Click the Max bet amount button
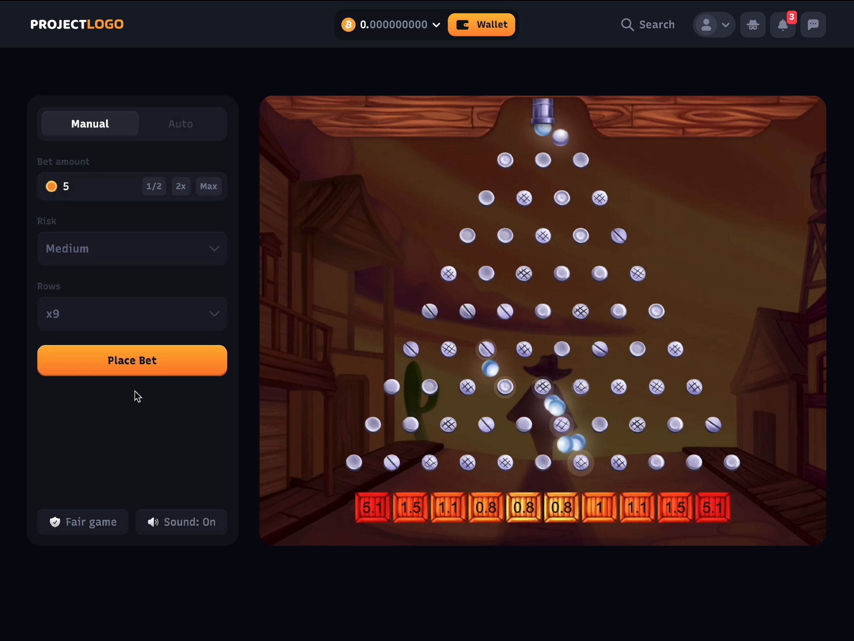Viewport: 854px width, 641px height. 207,186
